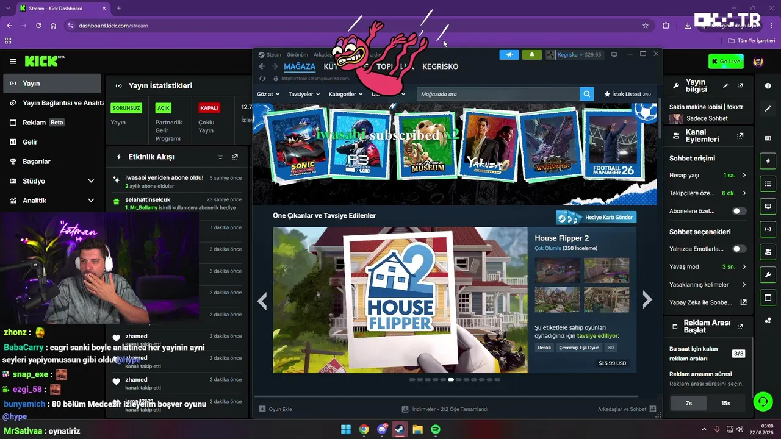This screenshot has height=439, width=781.
Task: Click the wrench icon in Kick's right rail
Action: pos(768,274)
